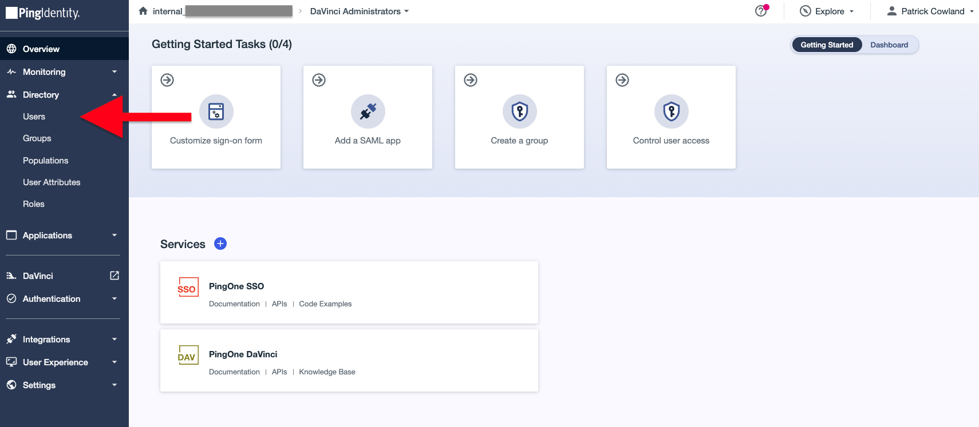Viewport: 979px width, 427px height.
Task: Click the Control user access label
Action: click(671, 141)
